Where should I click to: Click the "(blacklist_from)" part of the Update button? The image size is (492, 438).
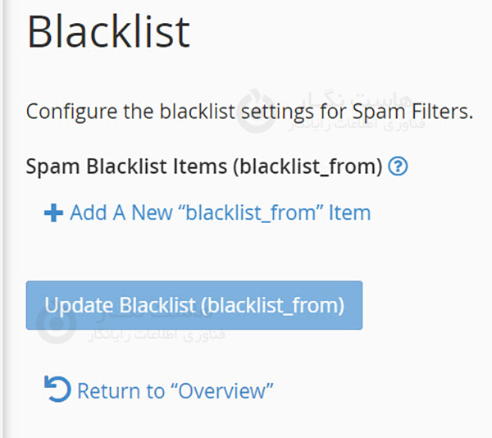click(271, 305)
